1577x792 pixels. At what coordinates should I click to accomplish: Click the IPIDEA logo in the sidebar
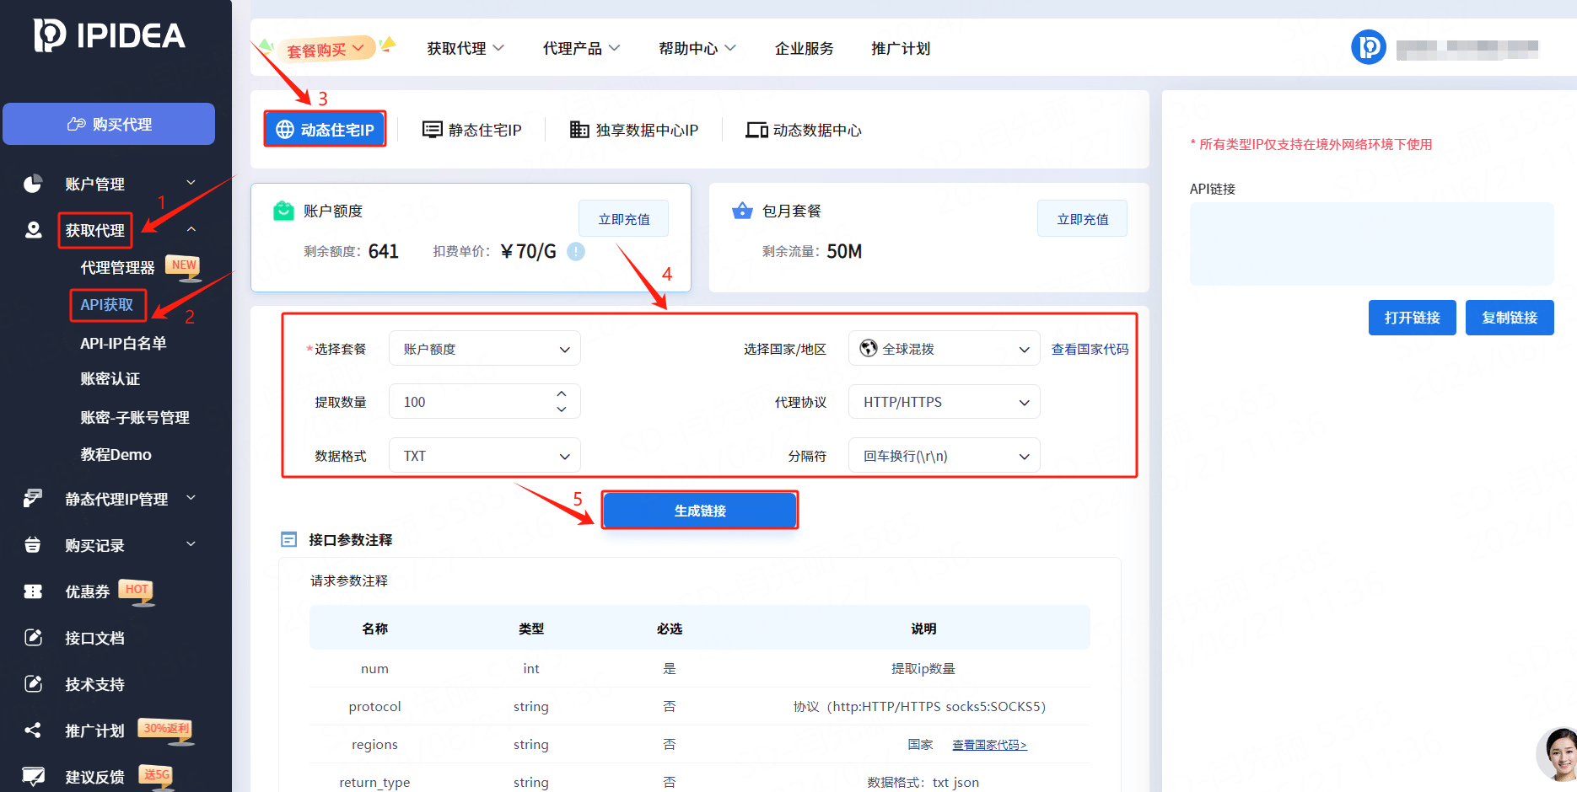point(110,35)
